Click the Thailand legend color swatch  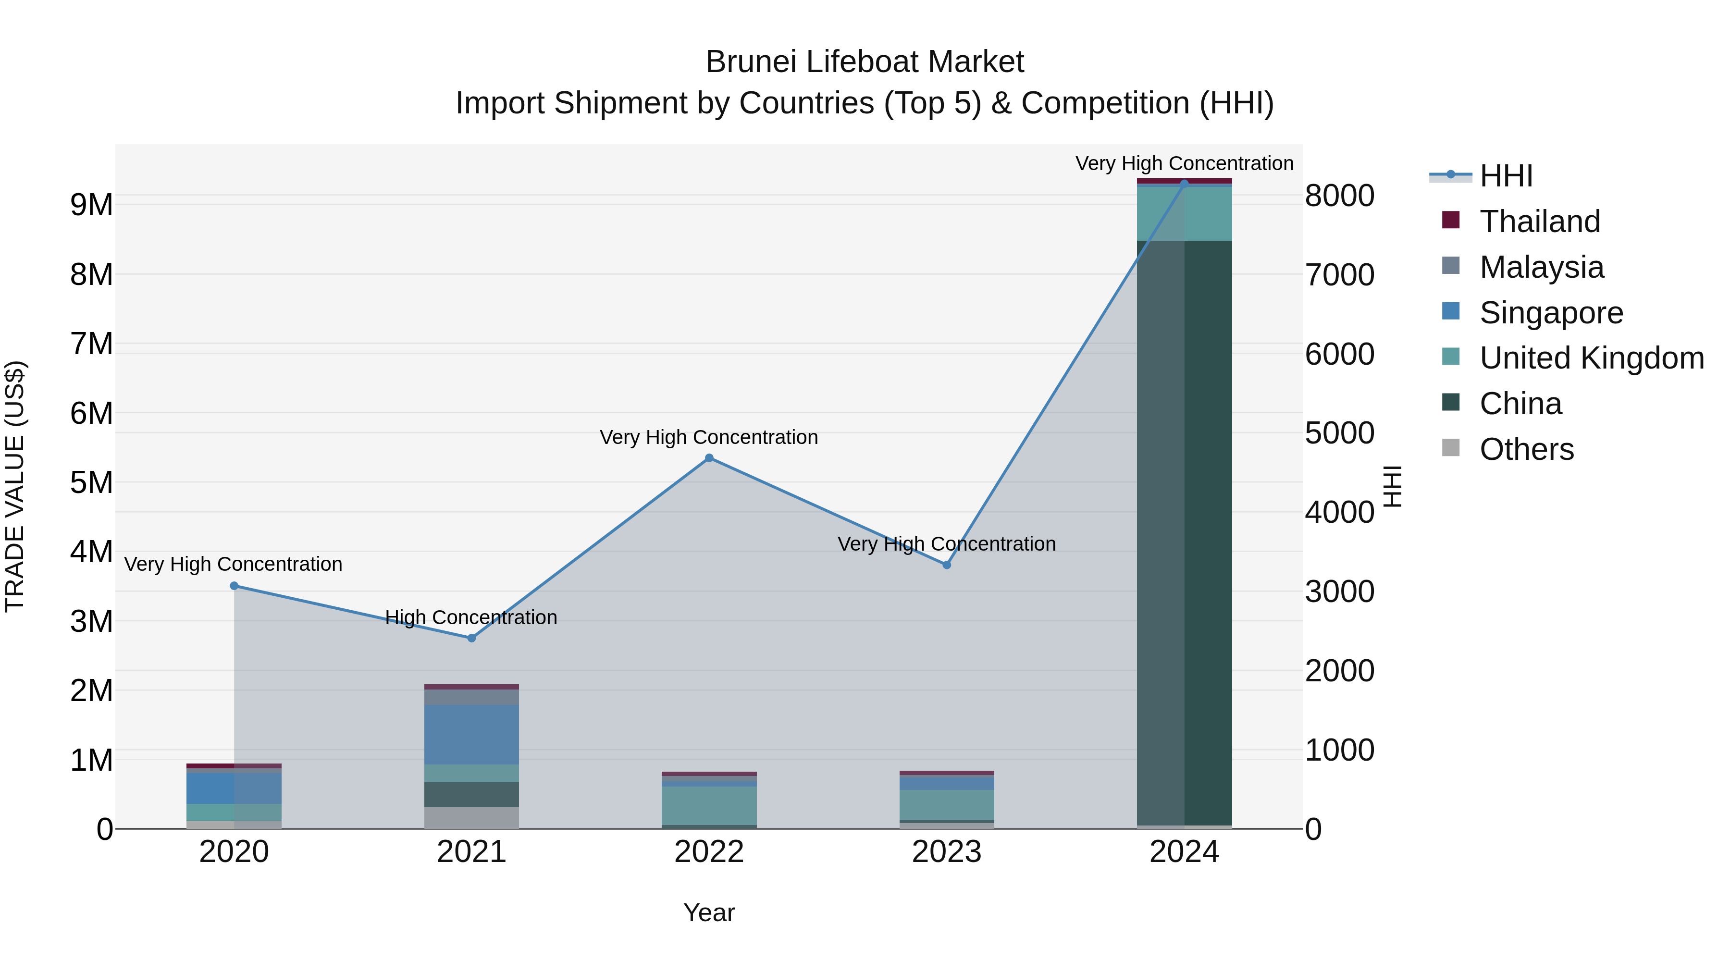[x=1451, y=220]
